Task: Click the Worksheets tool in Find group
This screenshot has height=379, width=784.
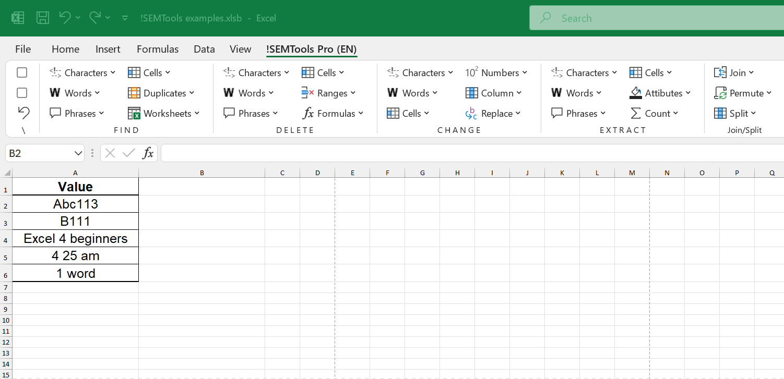Action: pos(164,113)
